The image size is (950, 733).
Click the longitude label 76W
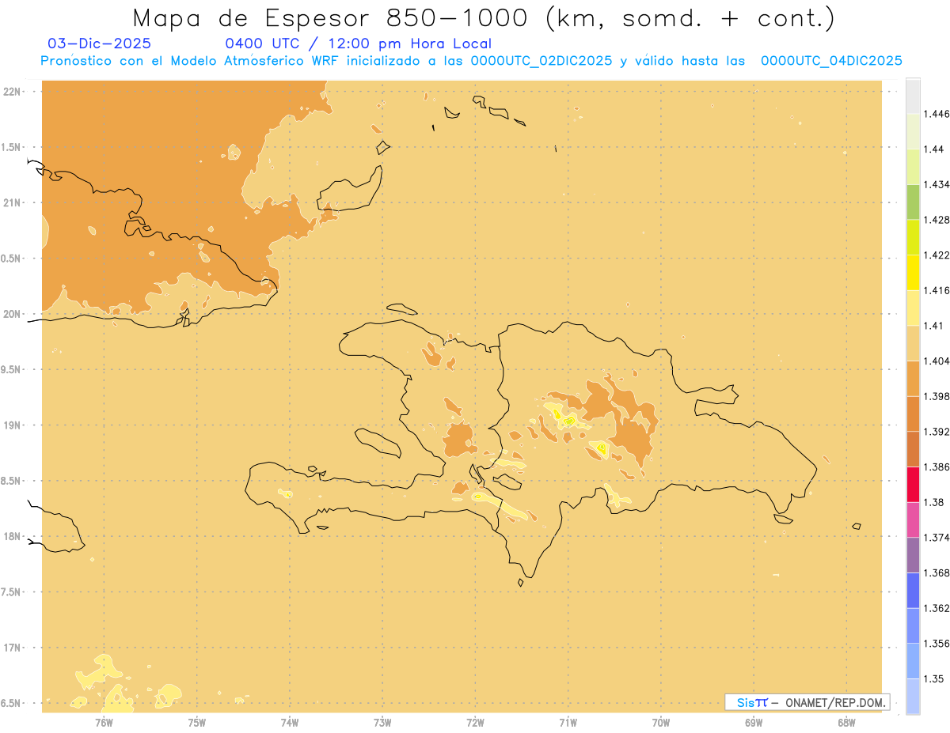point(104,722)
